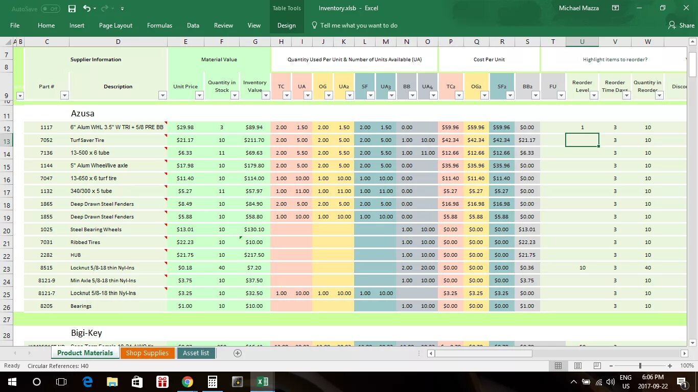Select the Turf Saver Tire cell
The width and height of the screenshot is (698, 392).
click(118, 140)
